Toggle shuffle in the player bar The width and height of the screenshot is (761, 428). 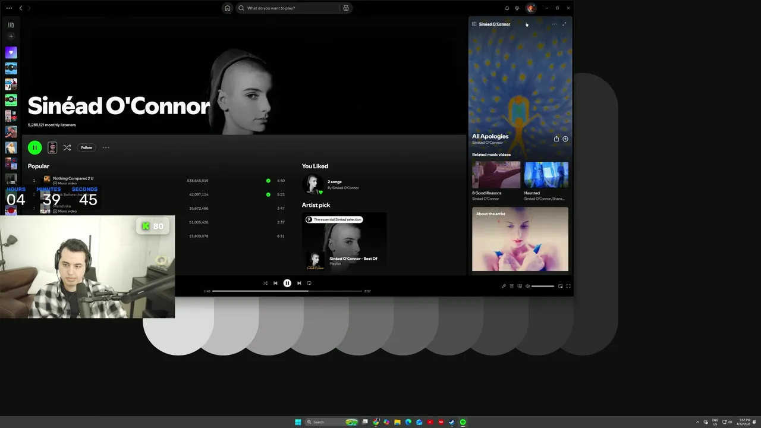point(265,283)
